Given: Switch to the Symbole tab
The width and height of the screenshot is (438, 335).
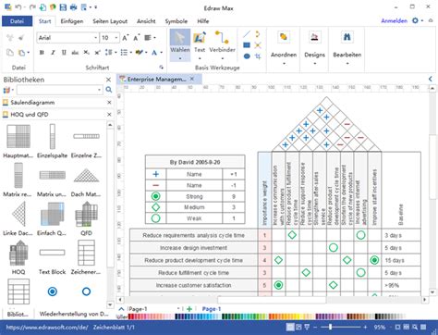Looking at the screenshot, I should [x=176, y=21].
